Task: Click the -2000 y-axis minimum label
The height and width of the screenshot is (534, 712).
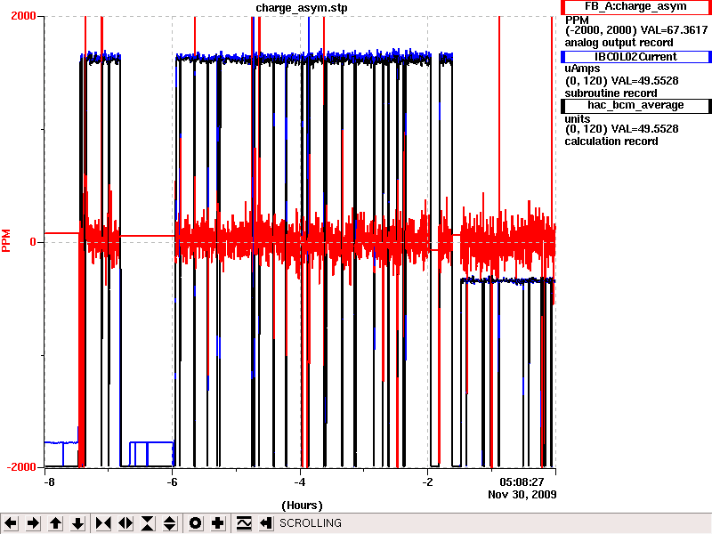Action: coord(20,467)
